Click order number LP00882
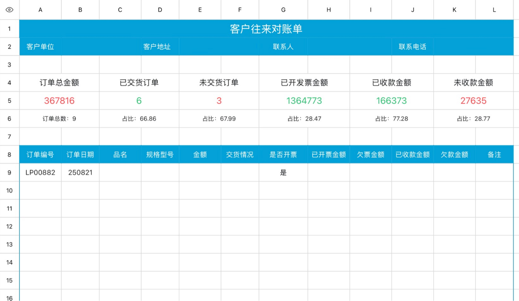 click(40, 173)
